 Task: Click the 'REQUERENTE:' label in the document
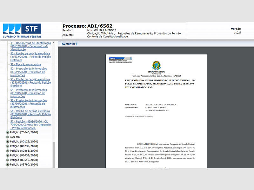tap(131, 104)
